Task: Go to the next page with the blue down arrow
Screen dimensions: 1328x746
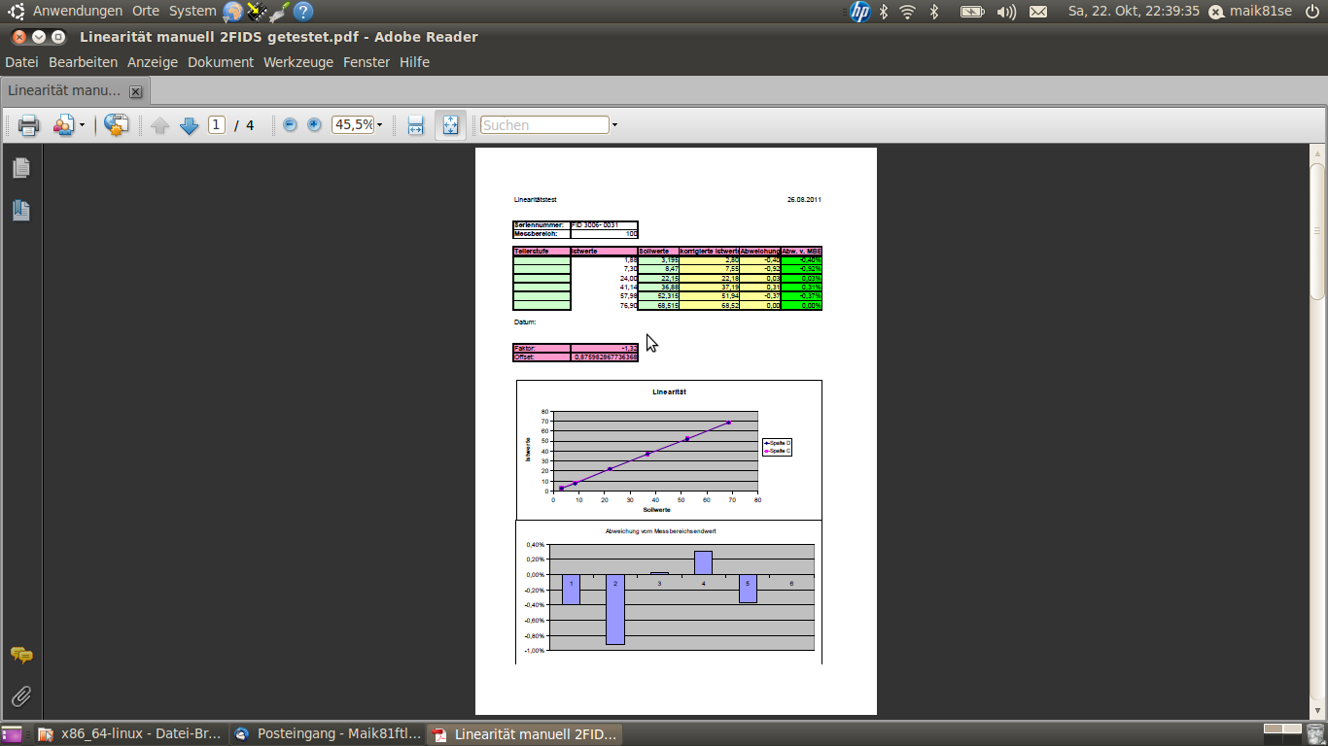Action: (x=190, y=125)
